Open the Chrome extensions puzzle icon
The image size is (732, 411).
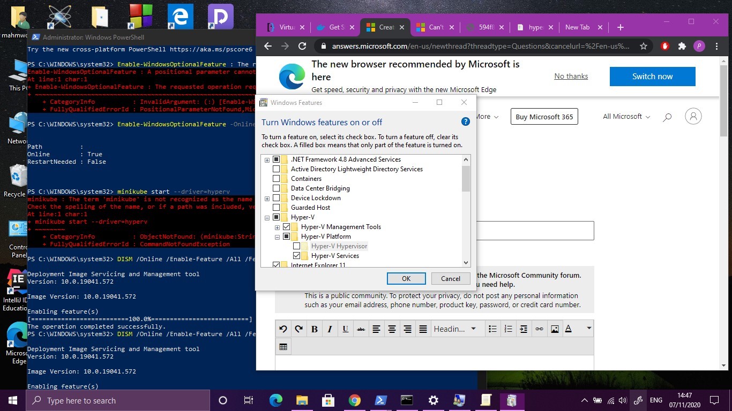coord(682,46)
